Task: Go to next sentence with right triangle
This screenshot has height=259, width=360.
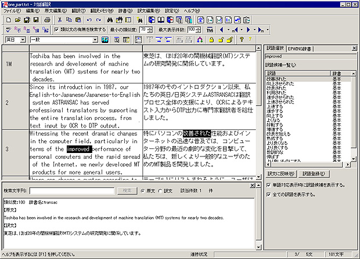Action: 248,30
